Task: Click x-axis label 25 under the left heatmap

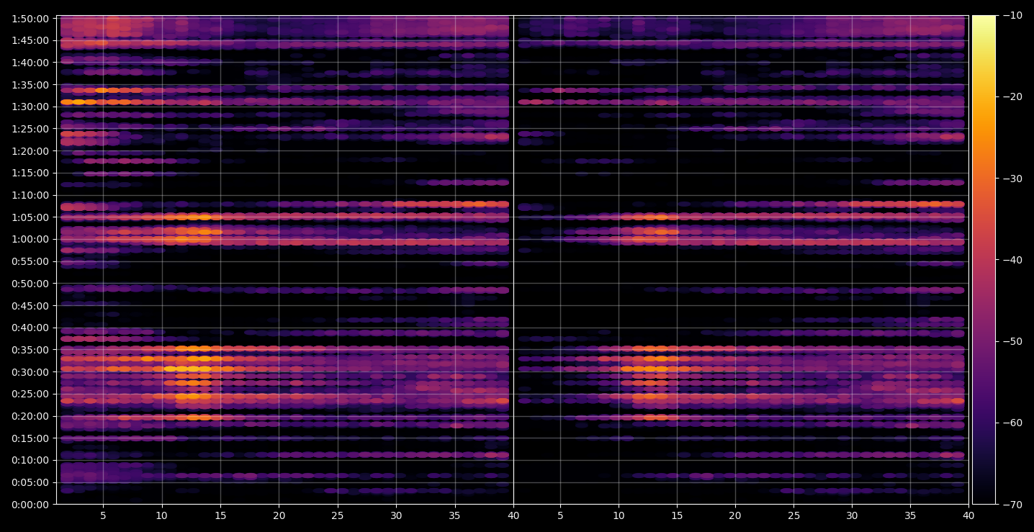Action: (x=337, y=515)
